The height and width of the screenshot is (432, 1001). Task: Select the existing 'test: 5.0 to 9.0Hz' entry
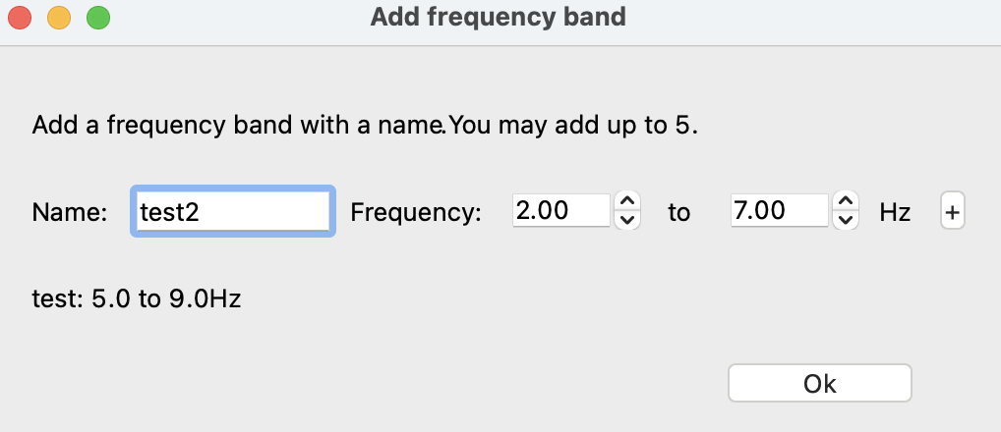[137, 297]
